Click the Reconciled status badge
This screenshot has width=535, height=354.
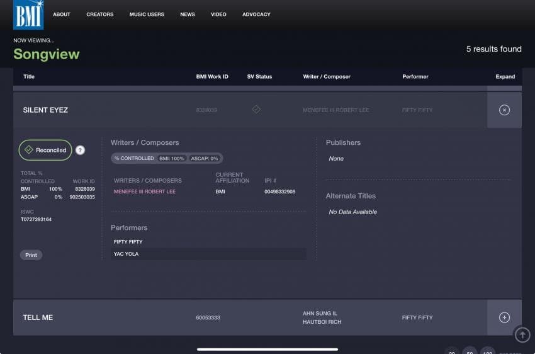45,150
